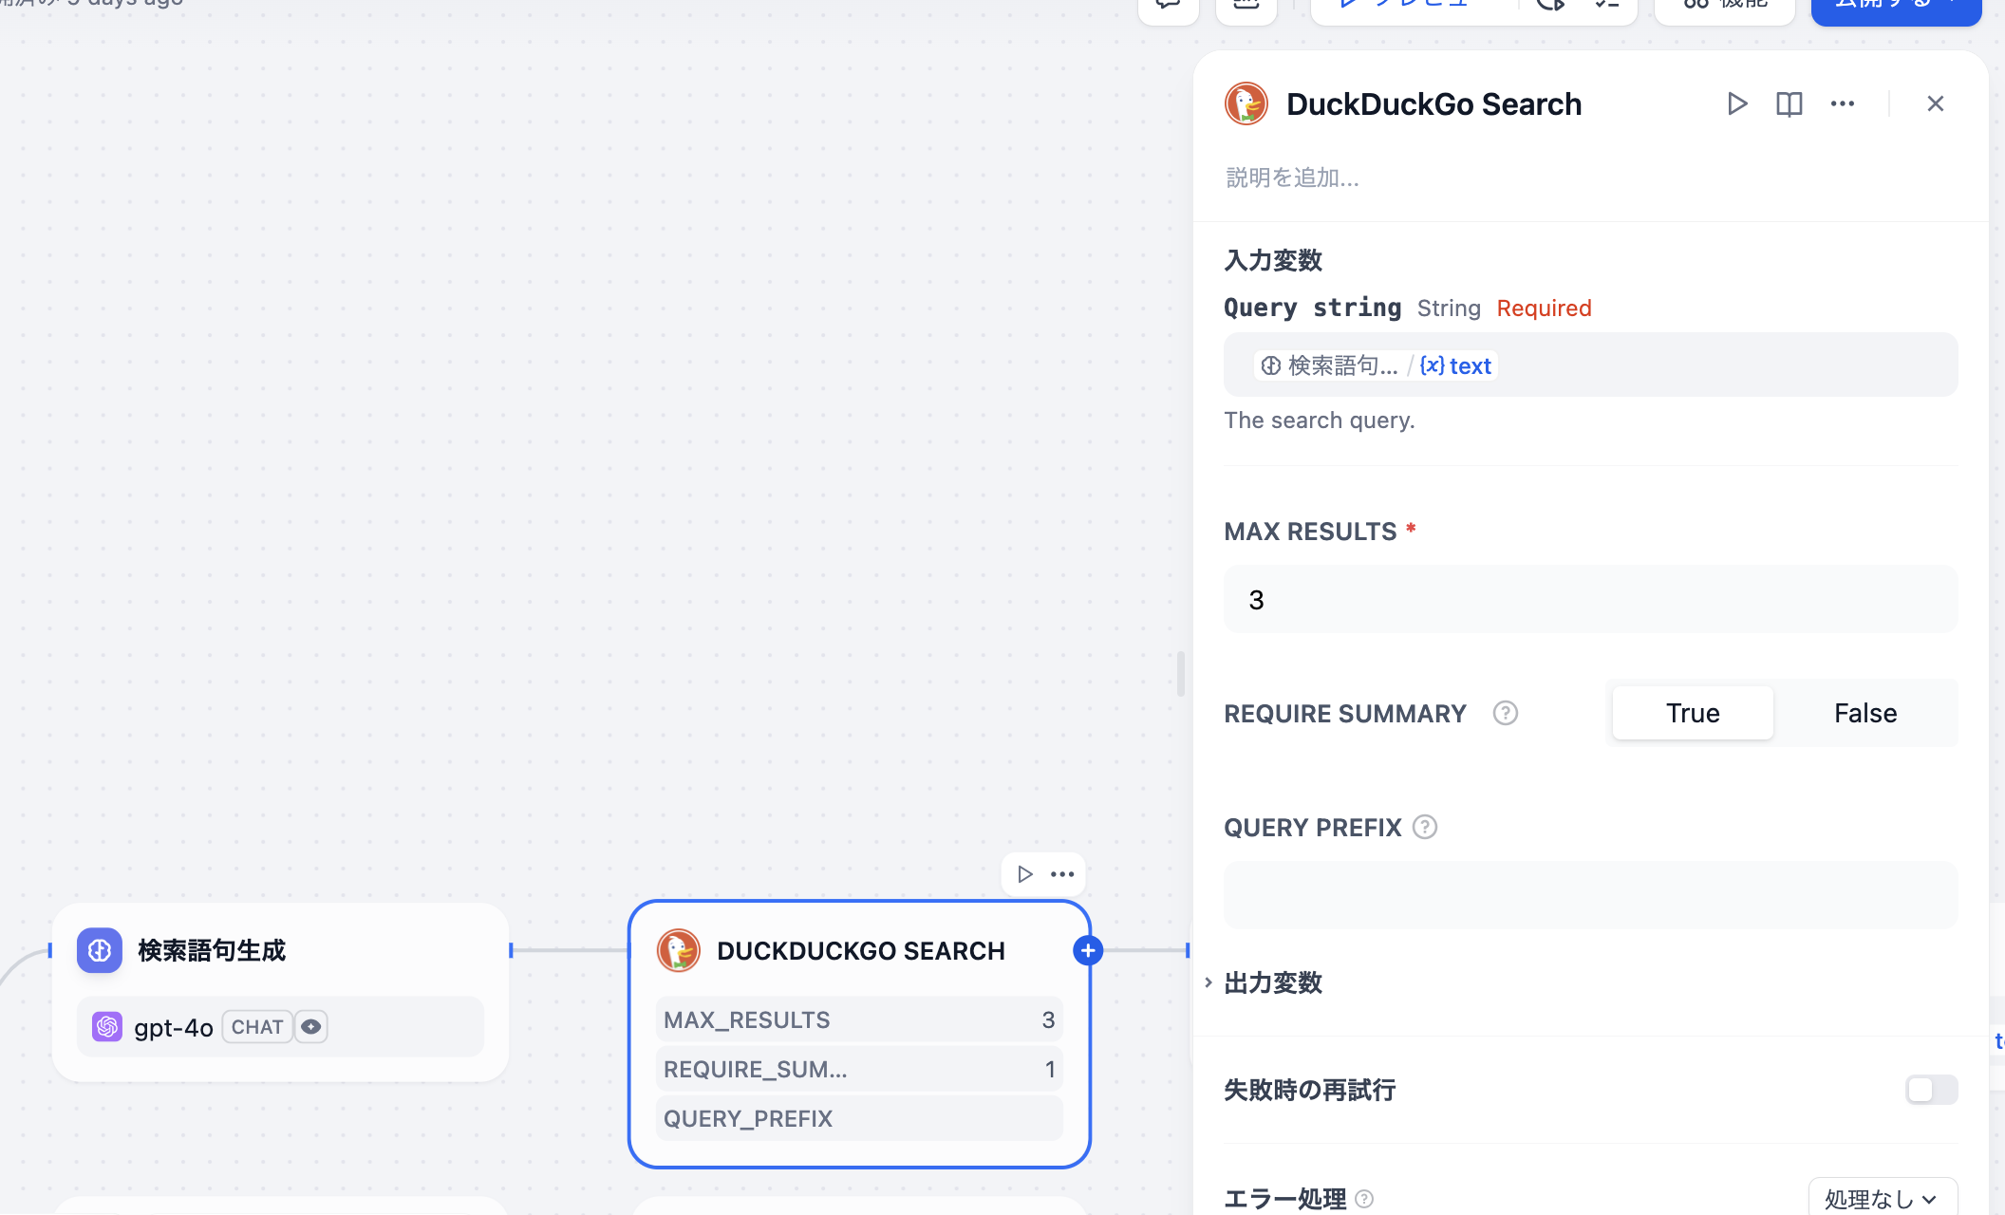Click the REQUIRE SUMMARY help icon
This screenshot has height=1215, width=2005.
(1505, 713)
